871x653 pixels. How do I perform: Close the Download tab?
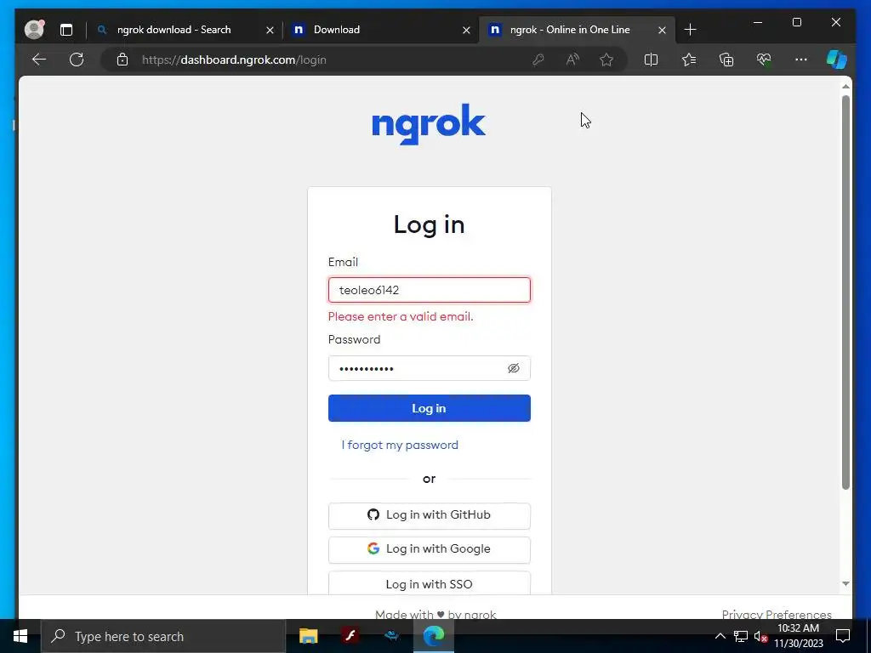tap(467, 30)
